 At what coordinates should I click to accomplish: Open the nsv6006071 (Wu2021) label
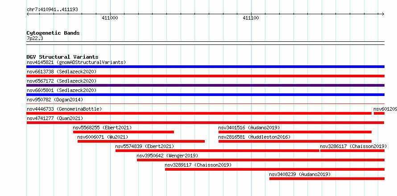tap(103, 137)
